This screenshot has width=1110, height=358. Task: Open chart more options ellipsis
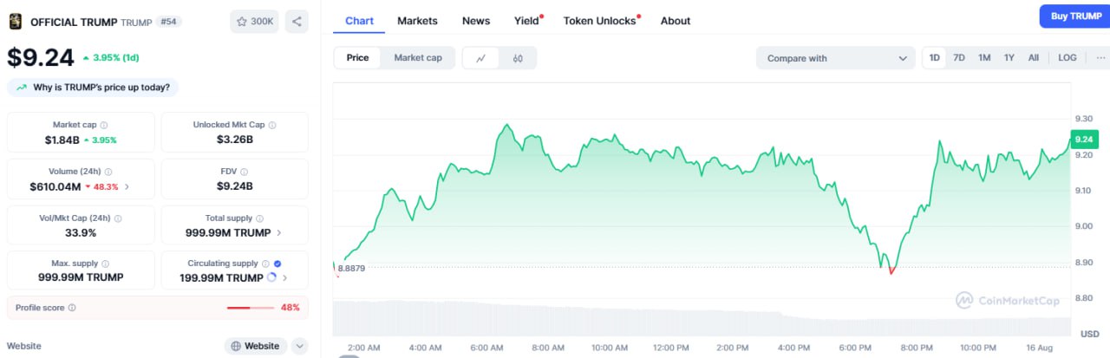[1100, 58]
